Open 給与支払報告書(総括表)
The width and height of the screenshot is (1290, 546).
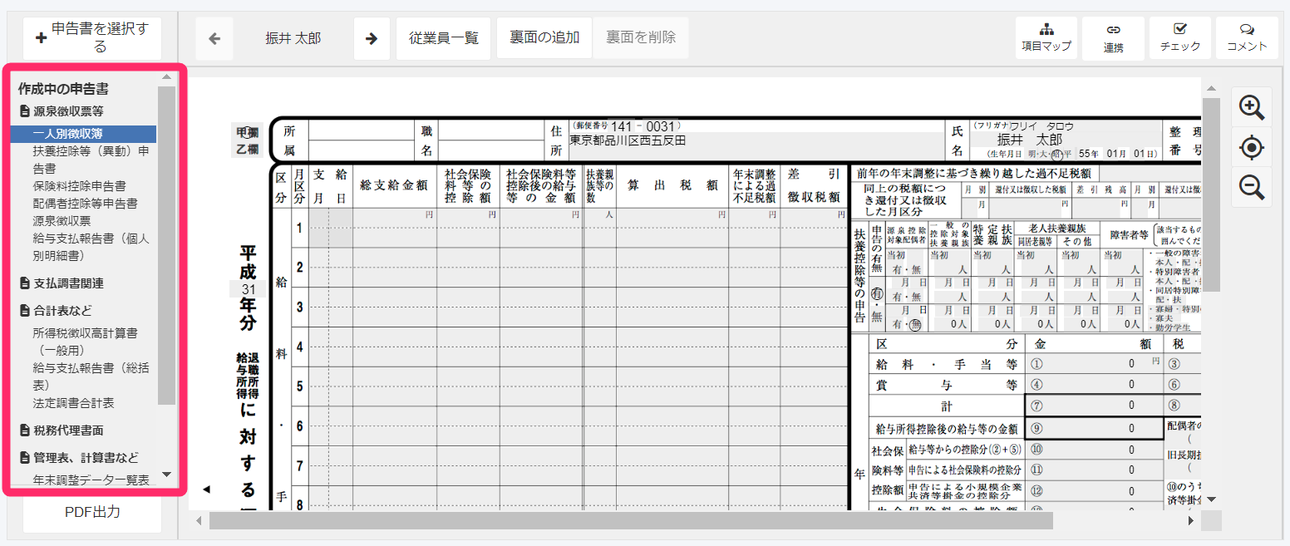91,376
